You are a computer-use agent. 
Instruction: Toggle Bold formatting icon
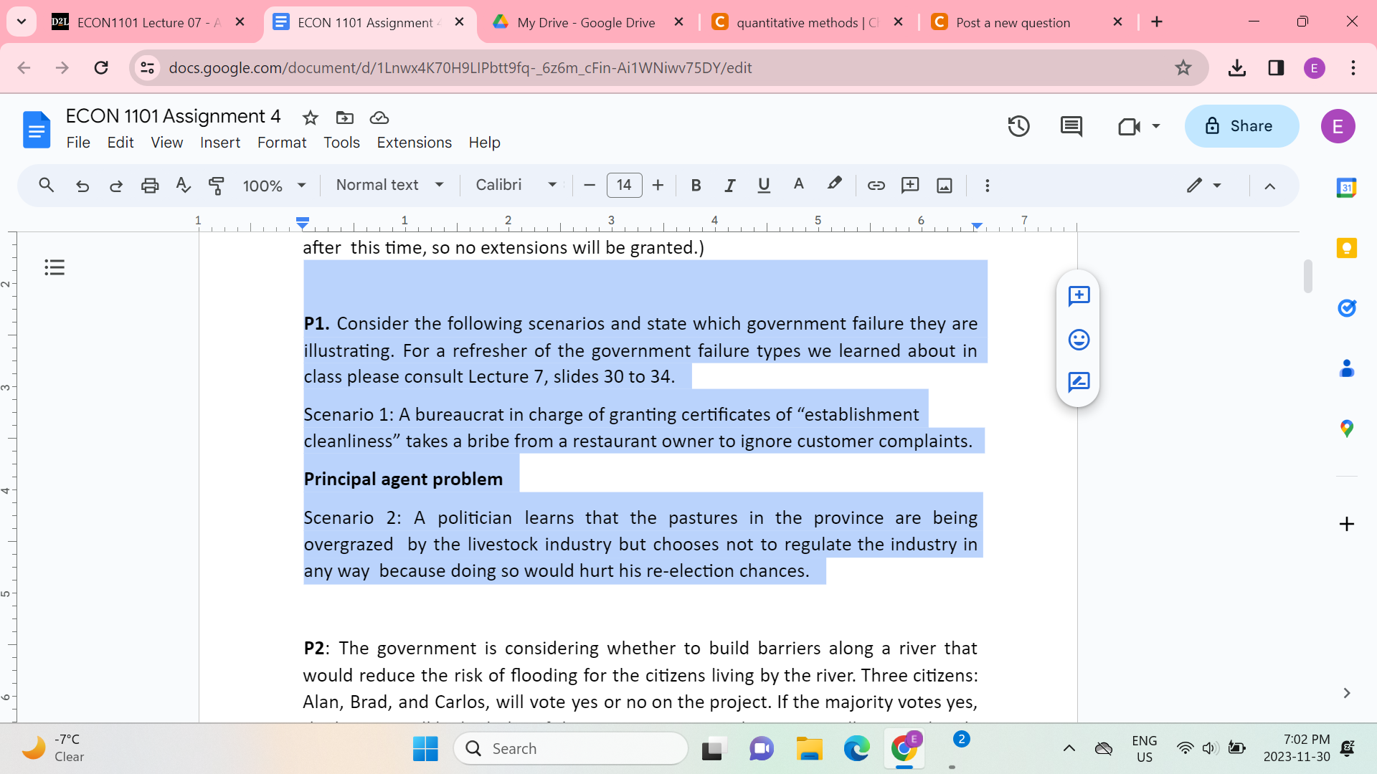click(695, 185)
